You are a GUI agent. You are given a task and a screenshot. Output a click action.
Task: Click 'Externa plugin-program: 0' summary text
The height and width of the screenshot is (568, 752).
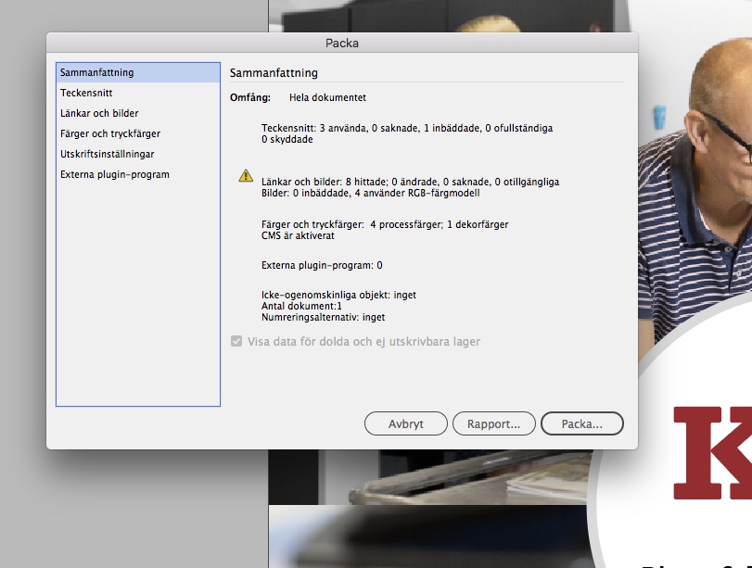pyautogui.click(x=322, y=266)
